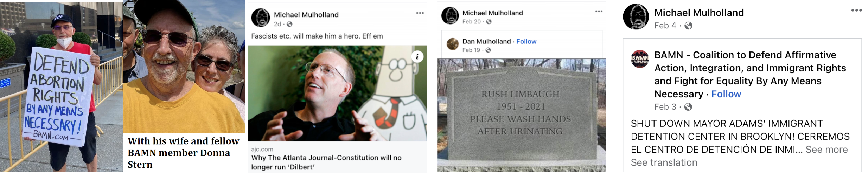Open options menu on Feb 20 post
The image size is (862, 173).
[599, 11]
